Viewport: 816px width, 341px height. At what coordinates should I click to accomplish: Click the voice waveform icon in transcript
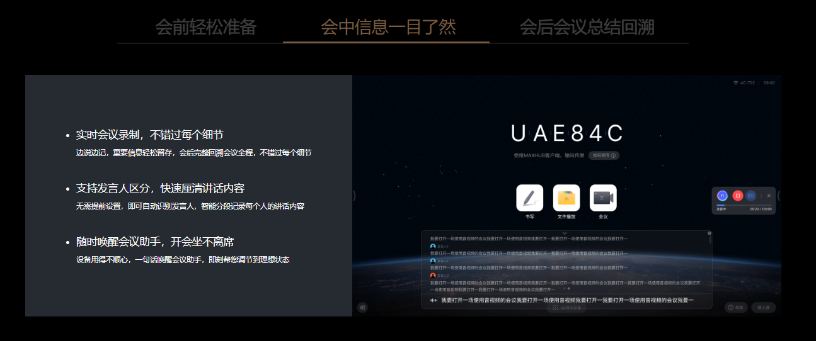point(434,301)
